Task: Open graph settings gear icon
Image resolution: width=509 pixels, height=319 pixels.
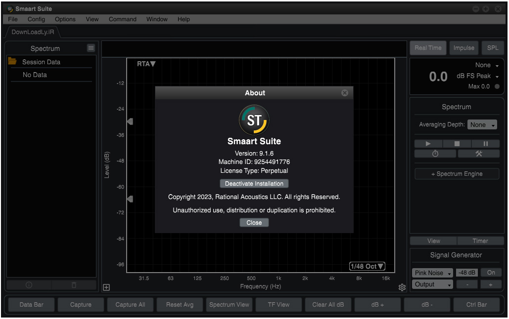Action: click(x=402, y=287)
